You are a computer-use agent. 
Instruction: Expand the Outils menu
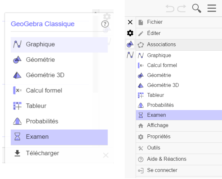[179, 148]
